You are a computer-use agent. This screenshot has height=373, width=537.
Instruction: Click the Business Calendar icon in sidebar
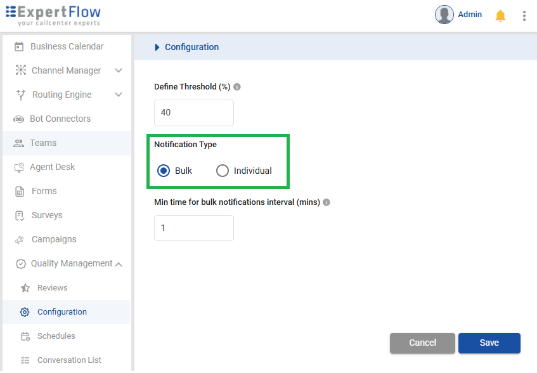click(19, 46)
